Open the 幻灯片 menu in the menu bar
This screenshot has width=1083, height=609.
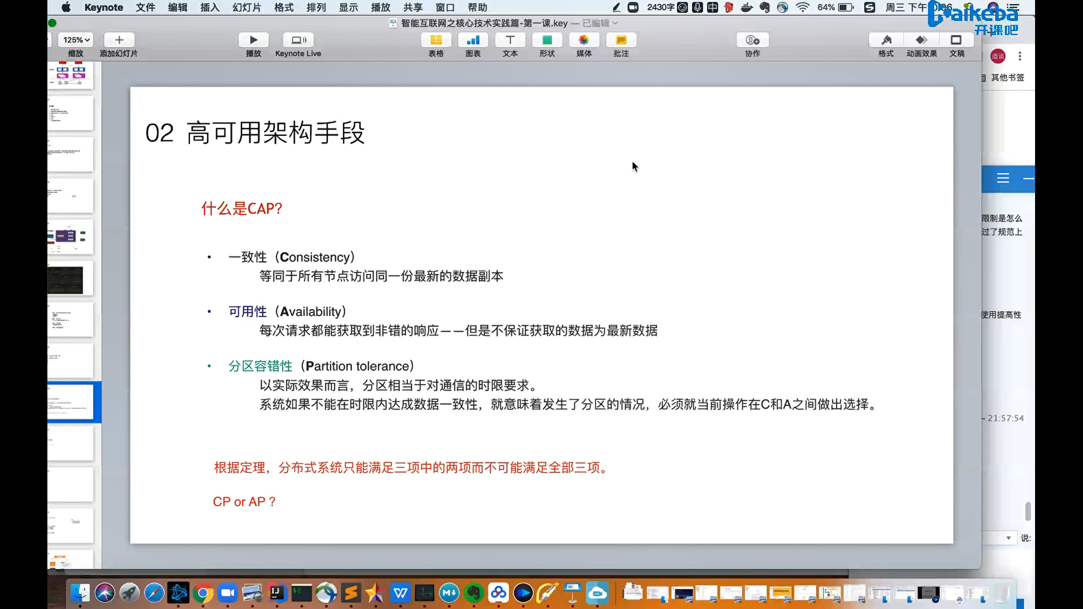(246, 7)
